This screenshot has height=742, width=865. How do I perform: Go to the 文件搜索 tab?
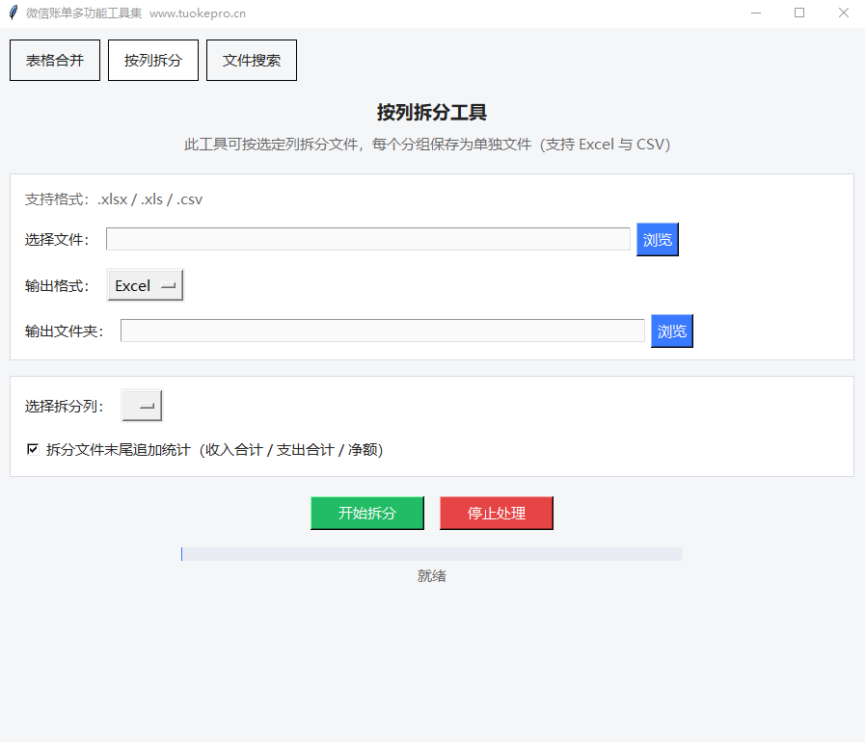click(252, 60)
